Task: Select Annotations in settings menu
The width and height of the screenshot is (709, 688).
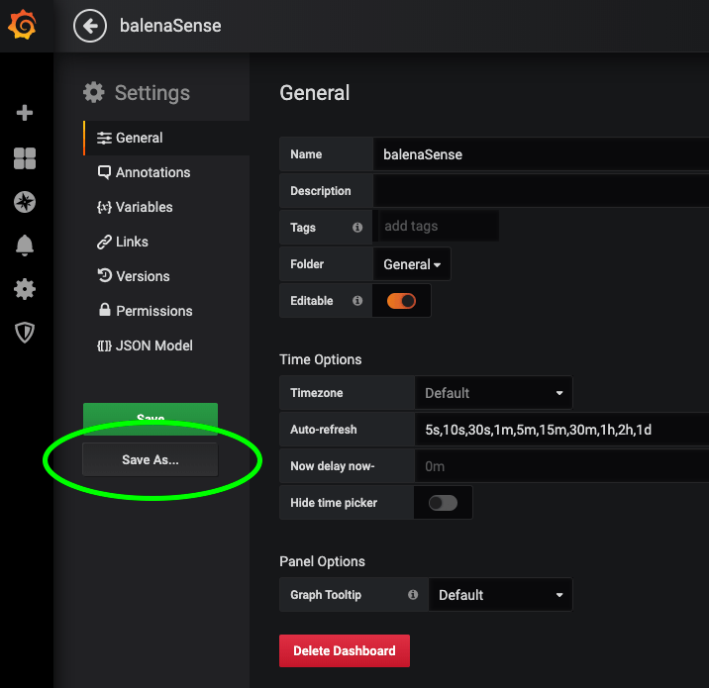Action: pyautogui.click(x=152, y=172)
